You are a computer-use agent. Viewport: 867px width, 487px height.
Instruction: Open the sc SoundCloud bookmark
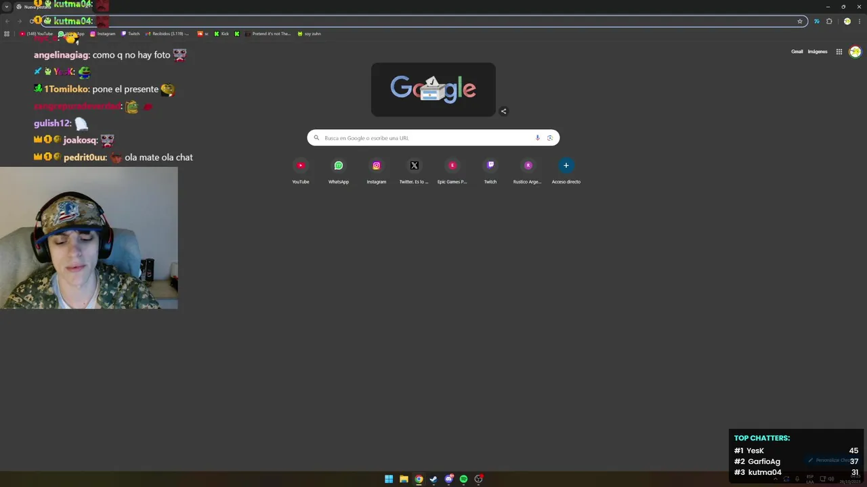point(203,34)
